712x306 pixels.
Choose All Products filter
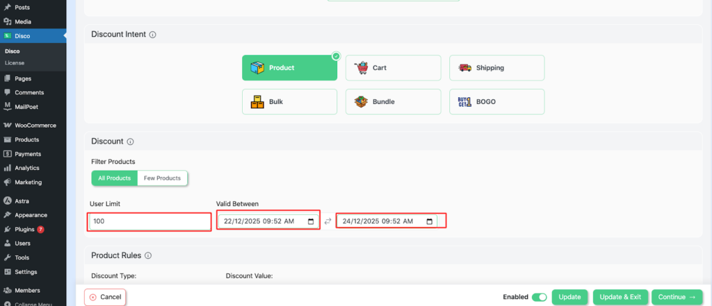point(115,178)
